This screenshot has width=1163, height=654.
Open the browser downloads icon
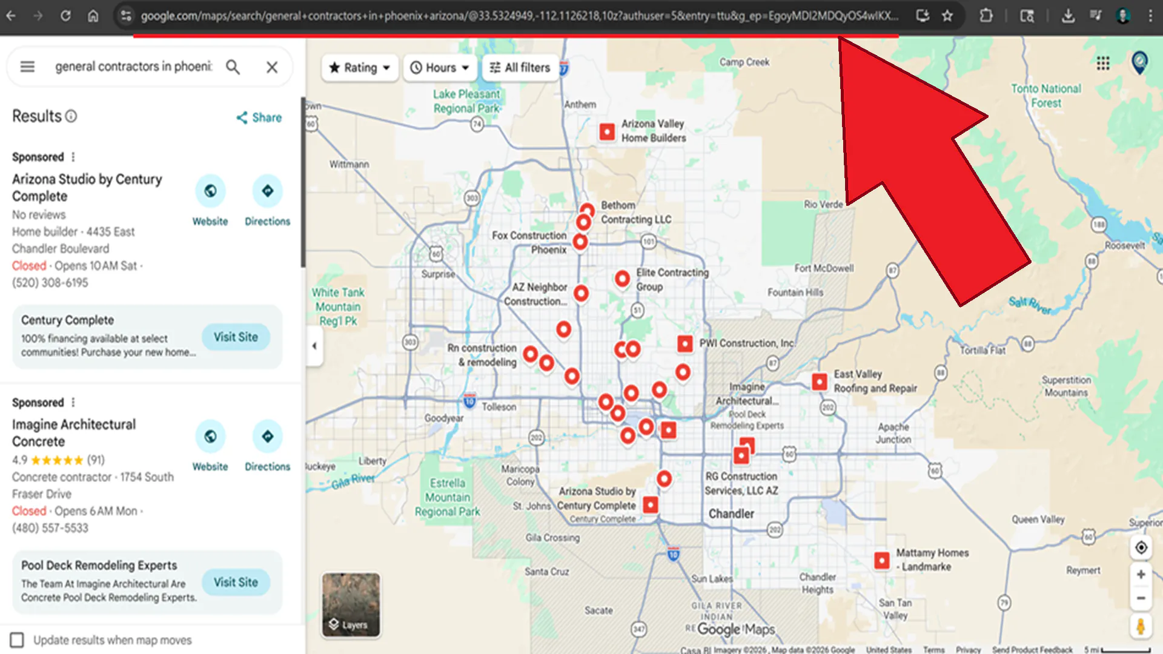pos(1069,16)
